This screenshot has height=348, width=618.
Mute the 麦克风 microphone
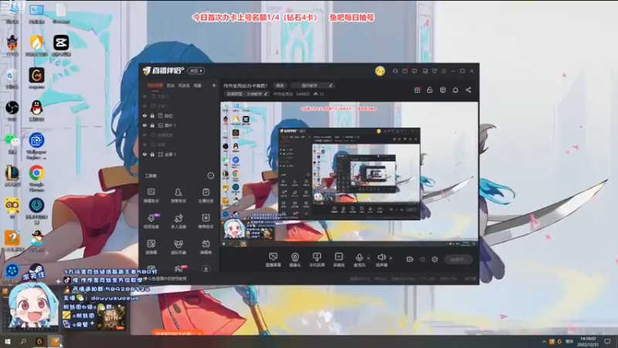359,260
